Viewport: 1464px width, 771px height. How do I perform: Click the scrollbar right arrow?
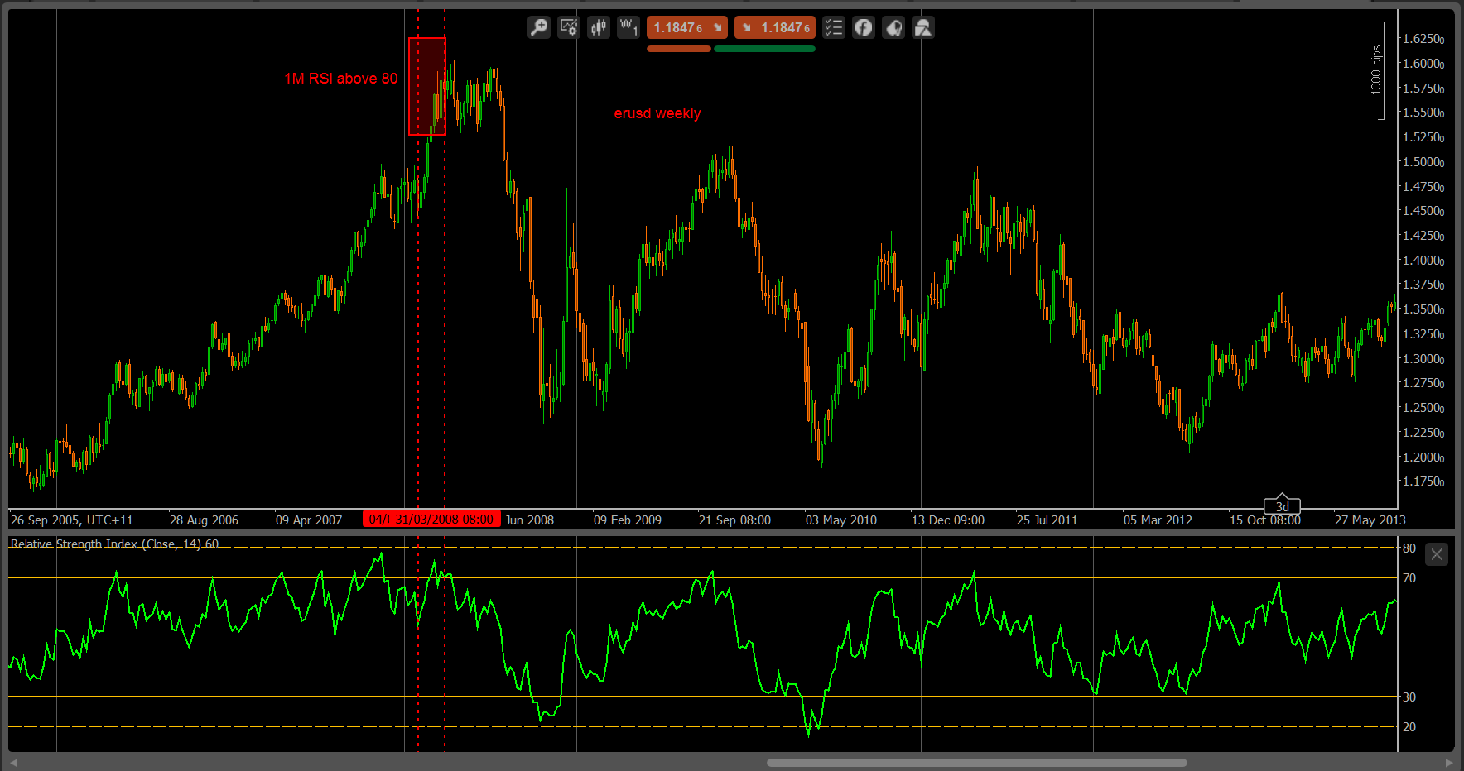[1449, 763]
